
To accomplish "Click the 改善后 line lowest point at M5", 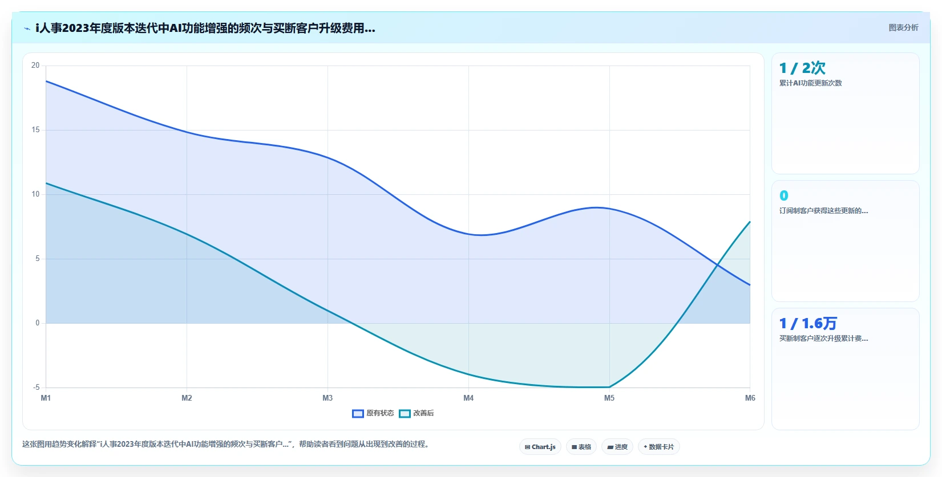I will tap(609, 387).
